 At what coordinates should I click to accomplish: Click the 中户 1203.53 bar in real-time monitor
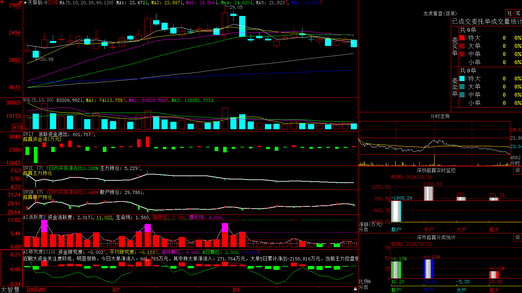click(429, 194)
